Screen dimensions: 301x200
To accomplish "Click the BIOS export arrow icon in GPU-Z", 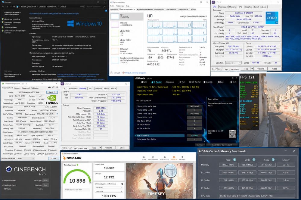I will point(47,107).
